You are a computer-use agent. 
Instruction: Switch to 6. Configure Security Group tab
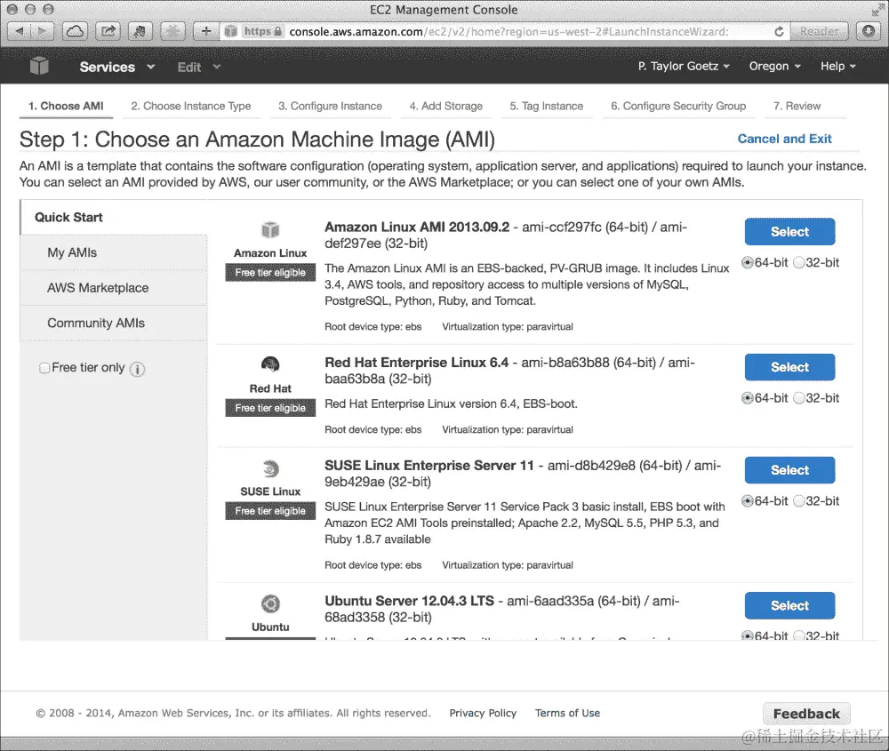[x=678, y=106]
